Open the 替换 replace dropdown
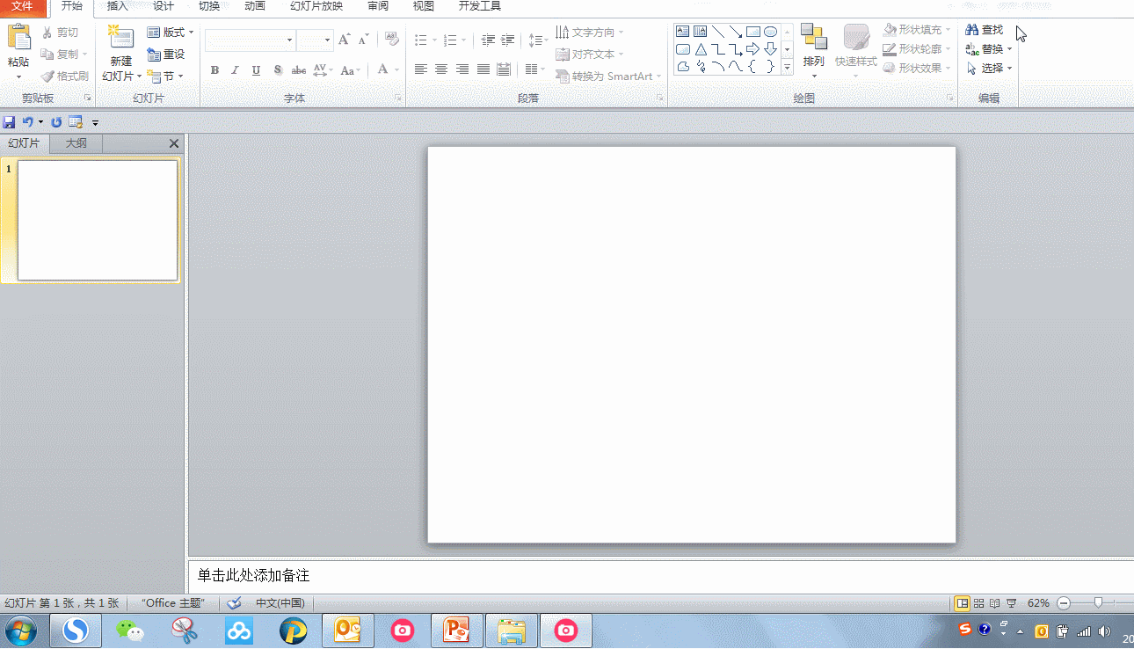This screenshot has width=1134, height=649. pos(989,49)
